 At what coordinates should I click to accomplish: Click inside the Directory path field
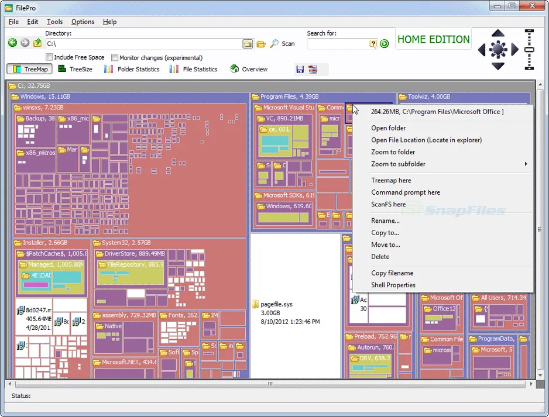coord(143,44)
